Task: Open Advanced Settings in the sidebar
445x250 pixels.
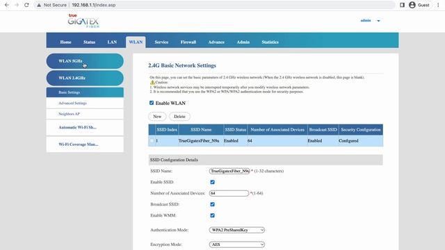Action: tap(85, 103)
